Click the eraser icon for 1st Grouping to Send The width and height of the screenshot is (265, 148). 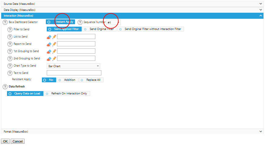[49, 51]
